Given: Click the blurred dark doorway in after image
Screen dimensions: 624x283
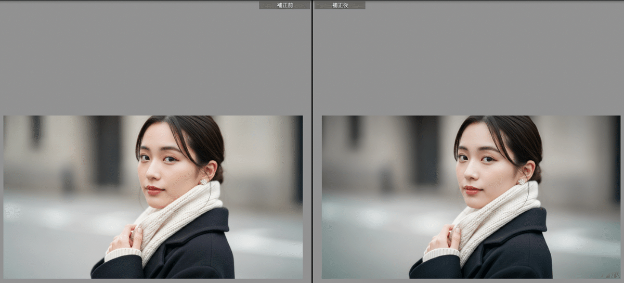Looking at the screenshot, I should [426, 151].
